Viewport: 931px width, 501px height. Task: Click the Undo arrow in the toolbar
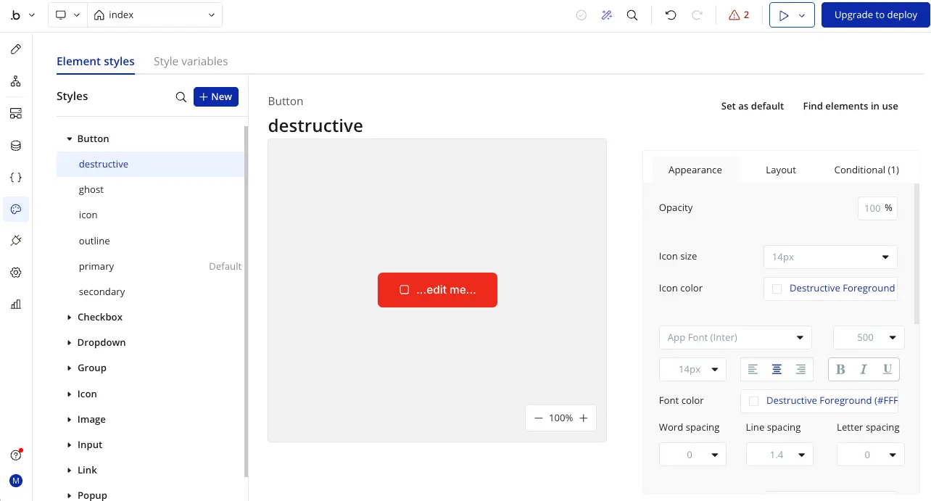670,15
